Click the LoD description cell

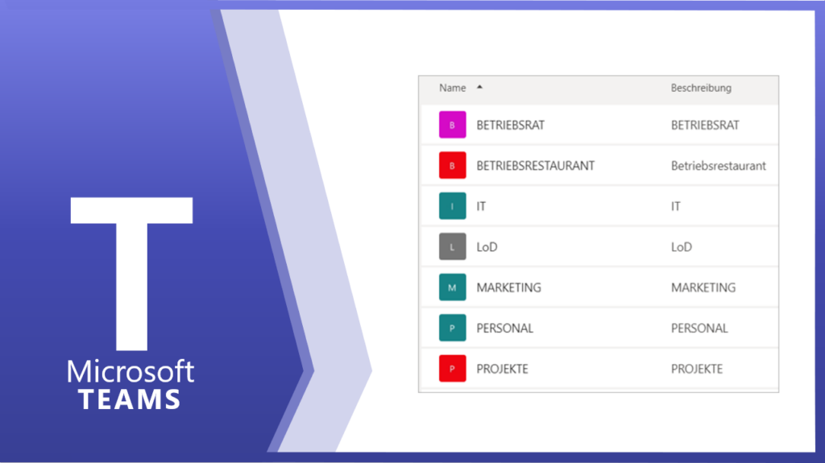[682, 246]
